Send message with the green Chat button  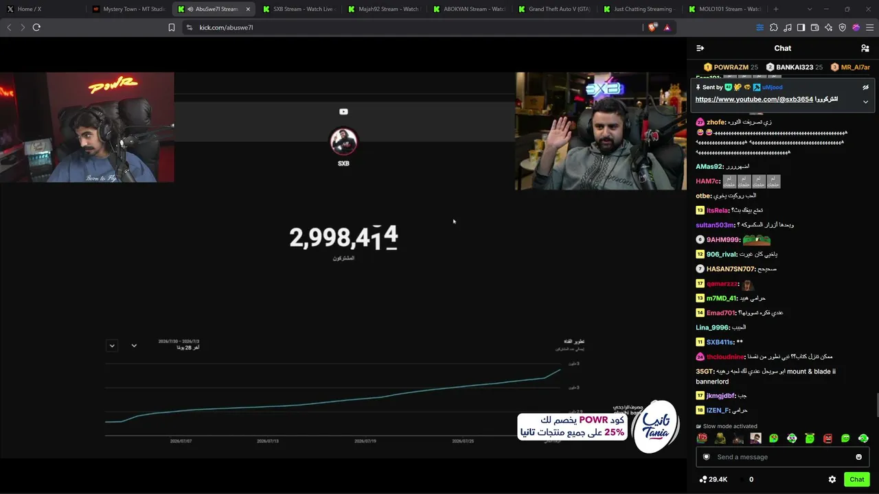[x=856, y=480]
